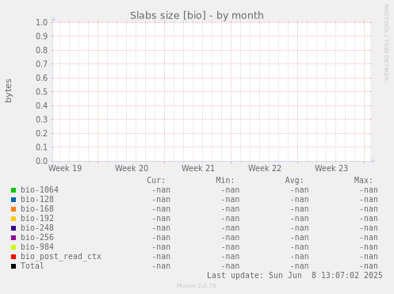Click the Cur value for bio_post_read_ctx
The image size is (394, 294).
[161, 257]
